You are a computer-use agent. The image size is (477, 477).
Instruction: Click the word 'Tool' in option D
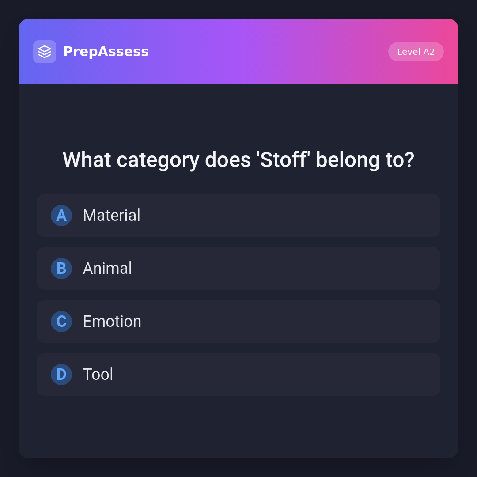(x=98, y=375)
